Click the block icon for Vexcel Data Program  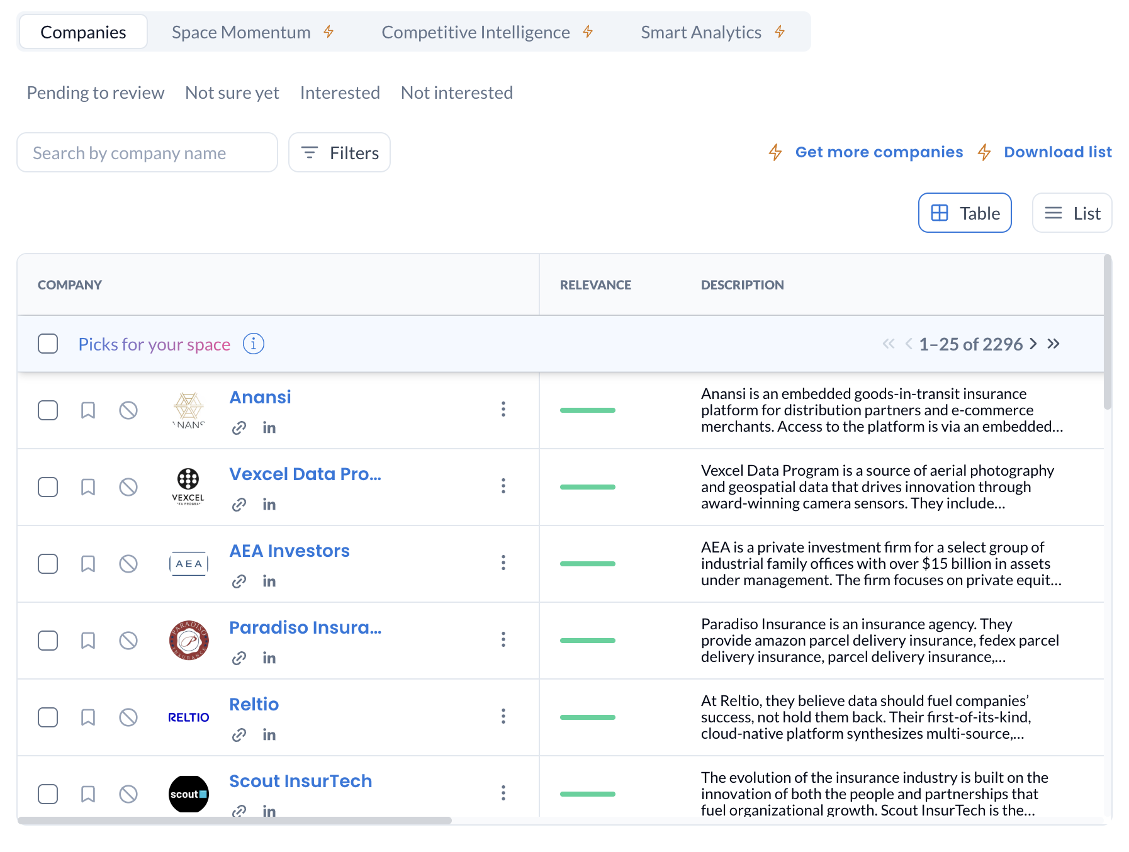pyautogui.click(x=128, y=487)
